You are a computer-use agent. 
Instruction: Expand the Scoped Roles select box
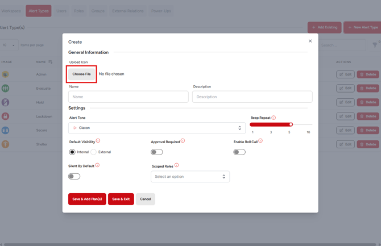pyautogui.click(x=190, y=177)
